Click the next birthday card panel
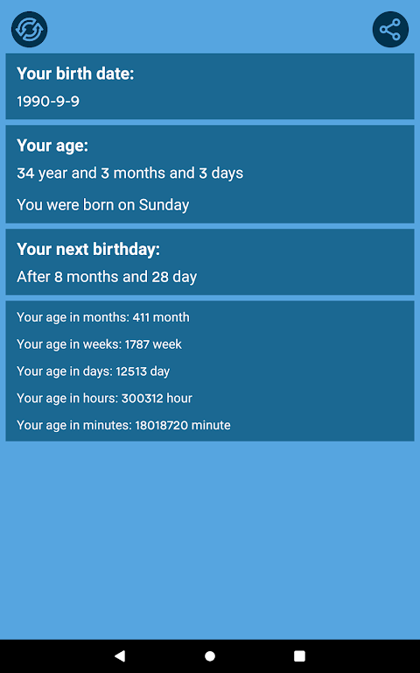Image resolution: width=420 pixels, height=673 pixels. coord(210,262)
